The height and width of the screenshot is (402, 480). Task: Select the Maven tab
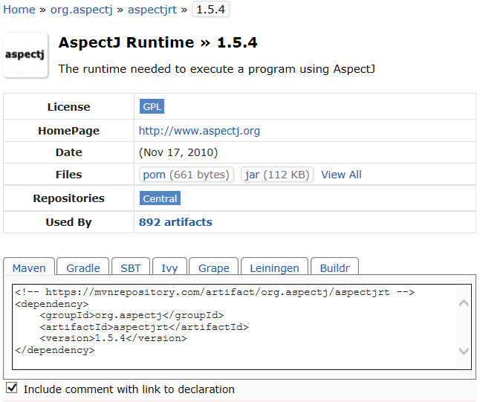click(29, 267)
